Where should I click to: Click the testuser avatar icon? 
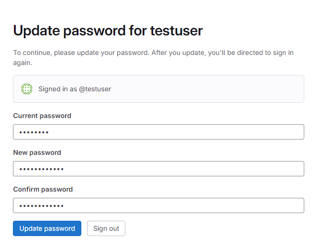pyautogui.click(x=26, y=89)
